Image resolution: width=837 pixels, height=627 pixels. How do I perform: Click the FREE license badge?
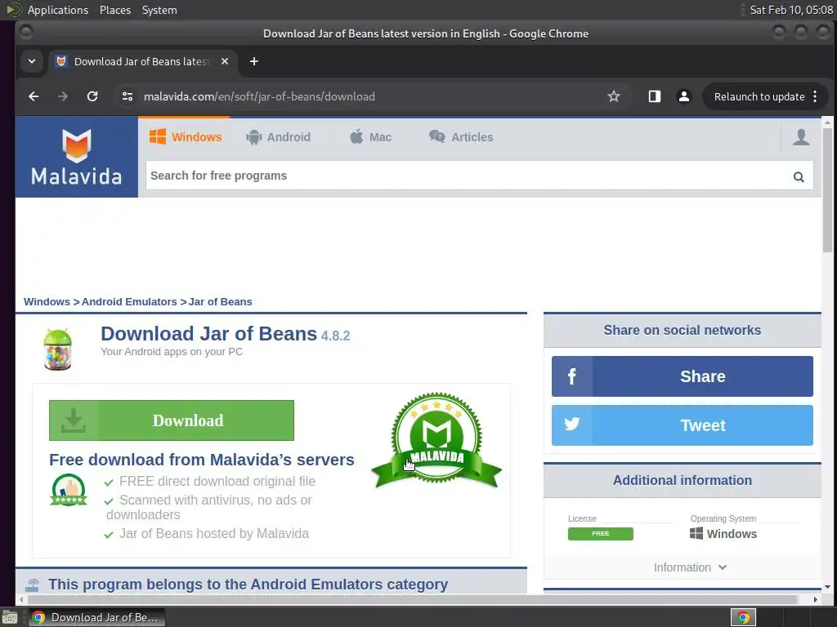[x=601, y=534]
